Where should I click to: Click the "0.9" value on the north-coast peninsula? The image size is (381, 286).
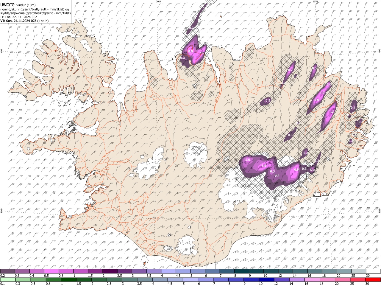coord(191,51)
